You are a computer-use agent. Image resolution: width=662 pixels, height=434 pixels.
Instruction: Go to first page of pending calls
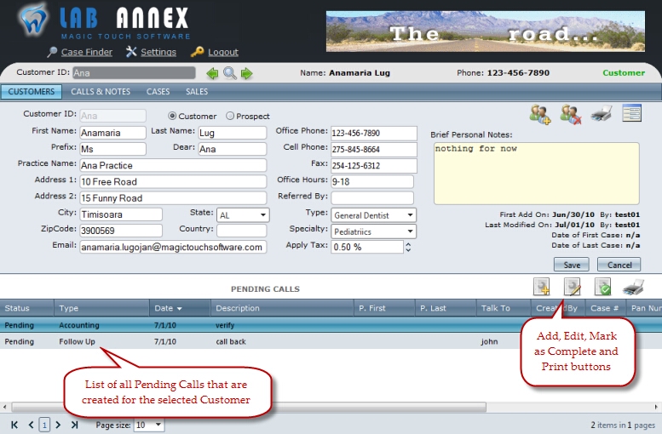[14, 425]
